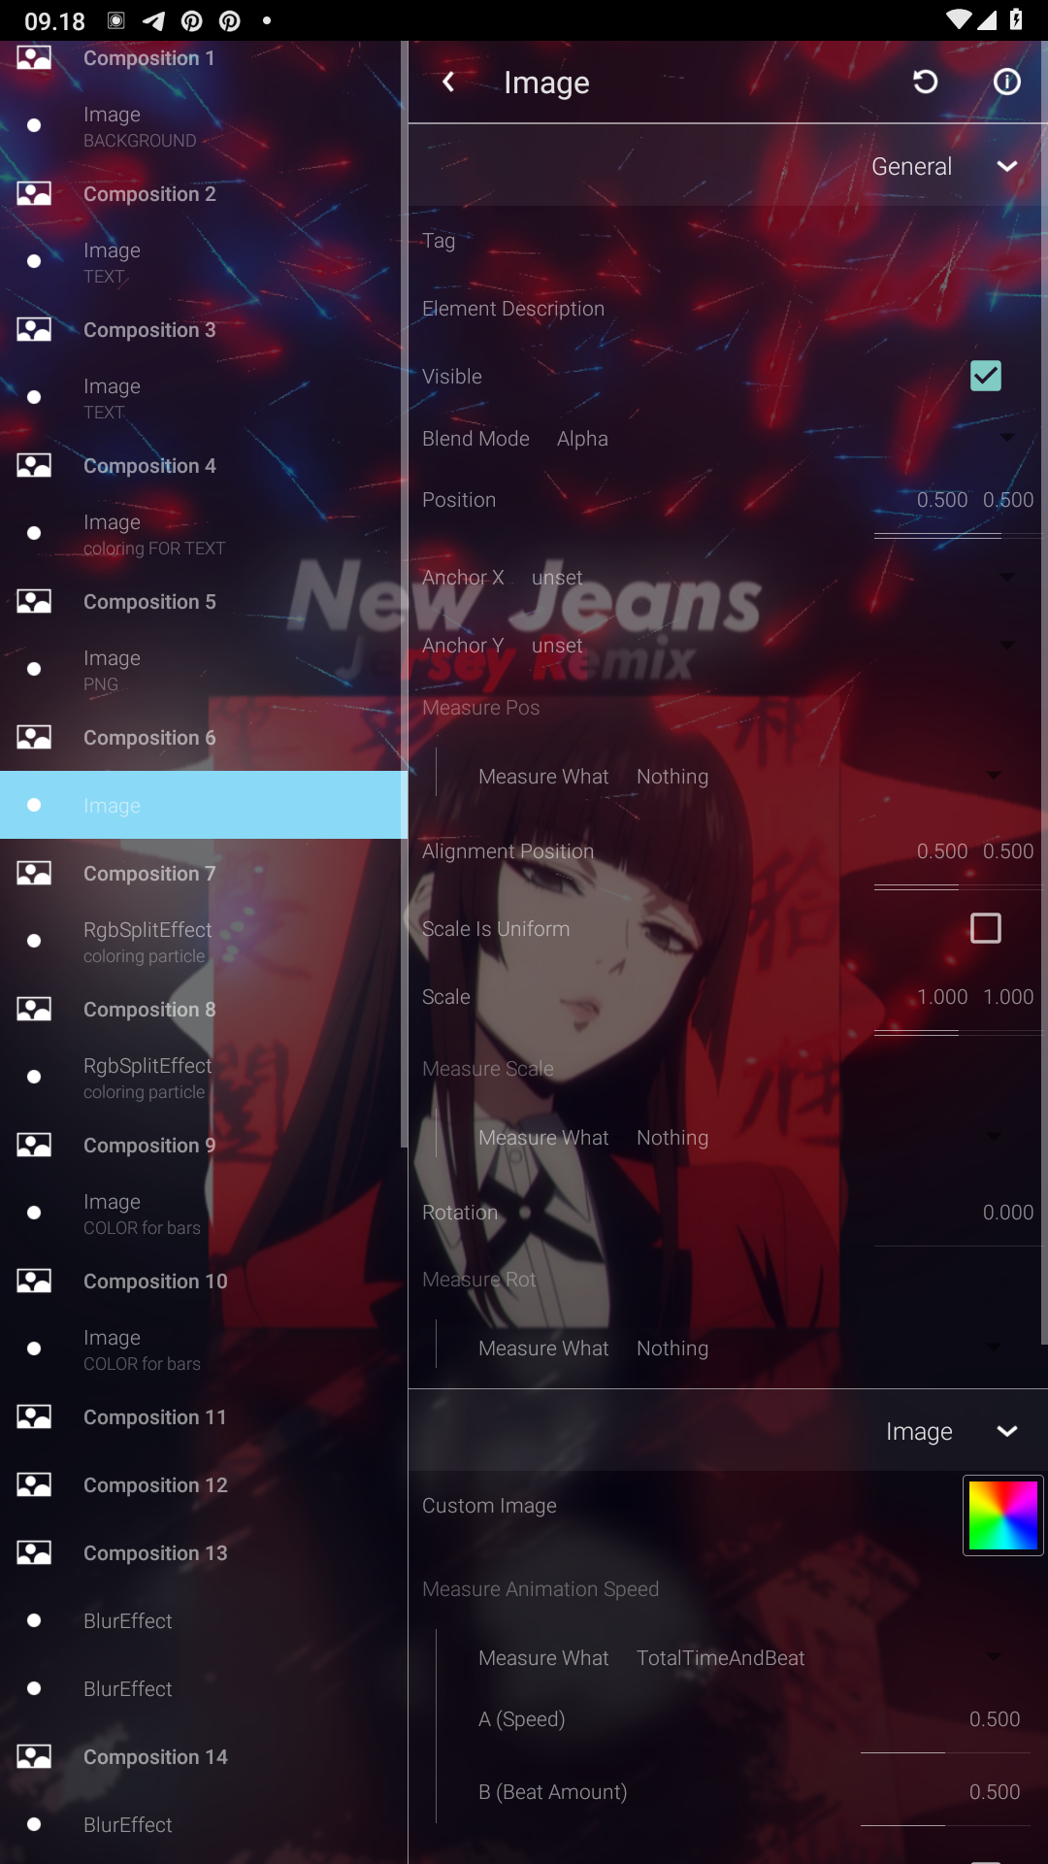Edit the Rotation value 0.000
This screenshot has height=1864, width=1048.
point(1008,1213)
